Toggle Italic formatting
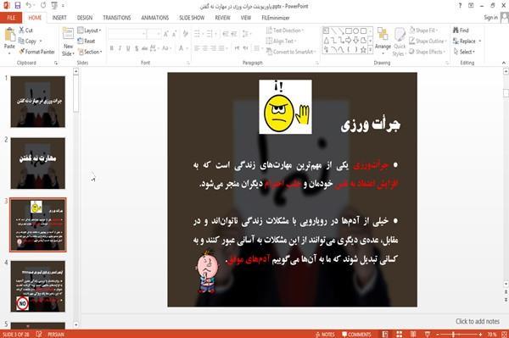 [120, 48]
